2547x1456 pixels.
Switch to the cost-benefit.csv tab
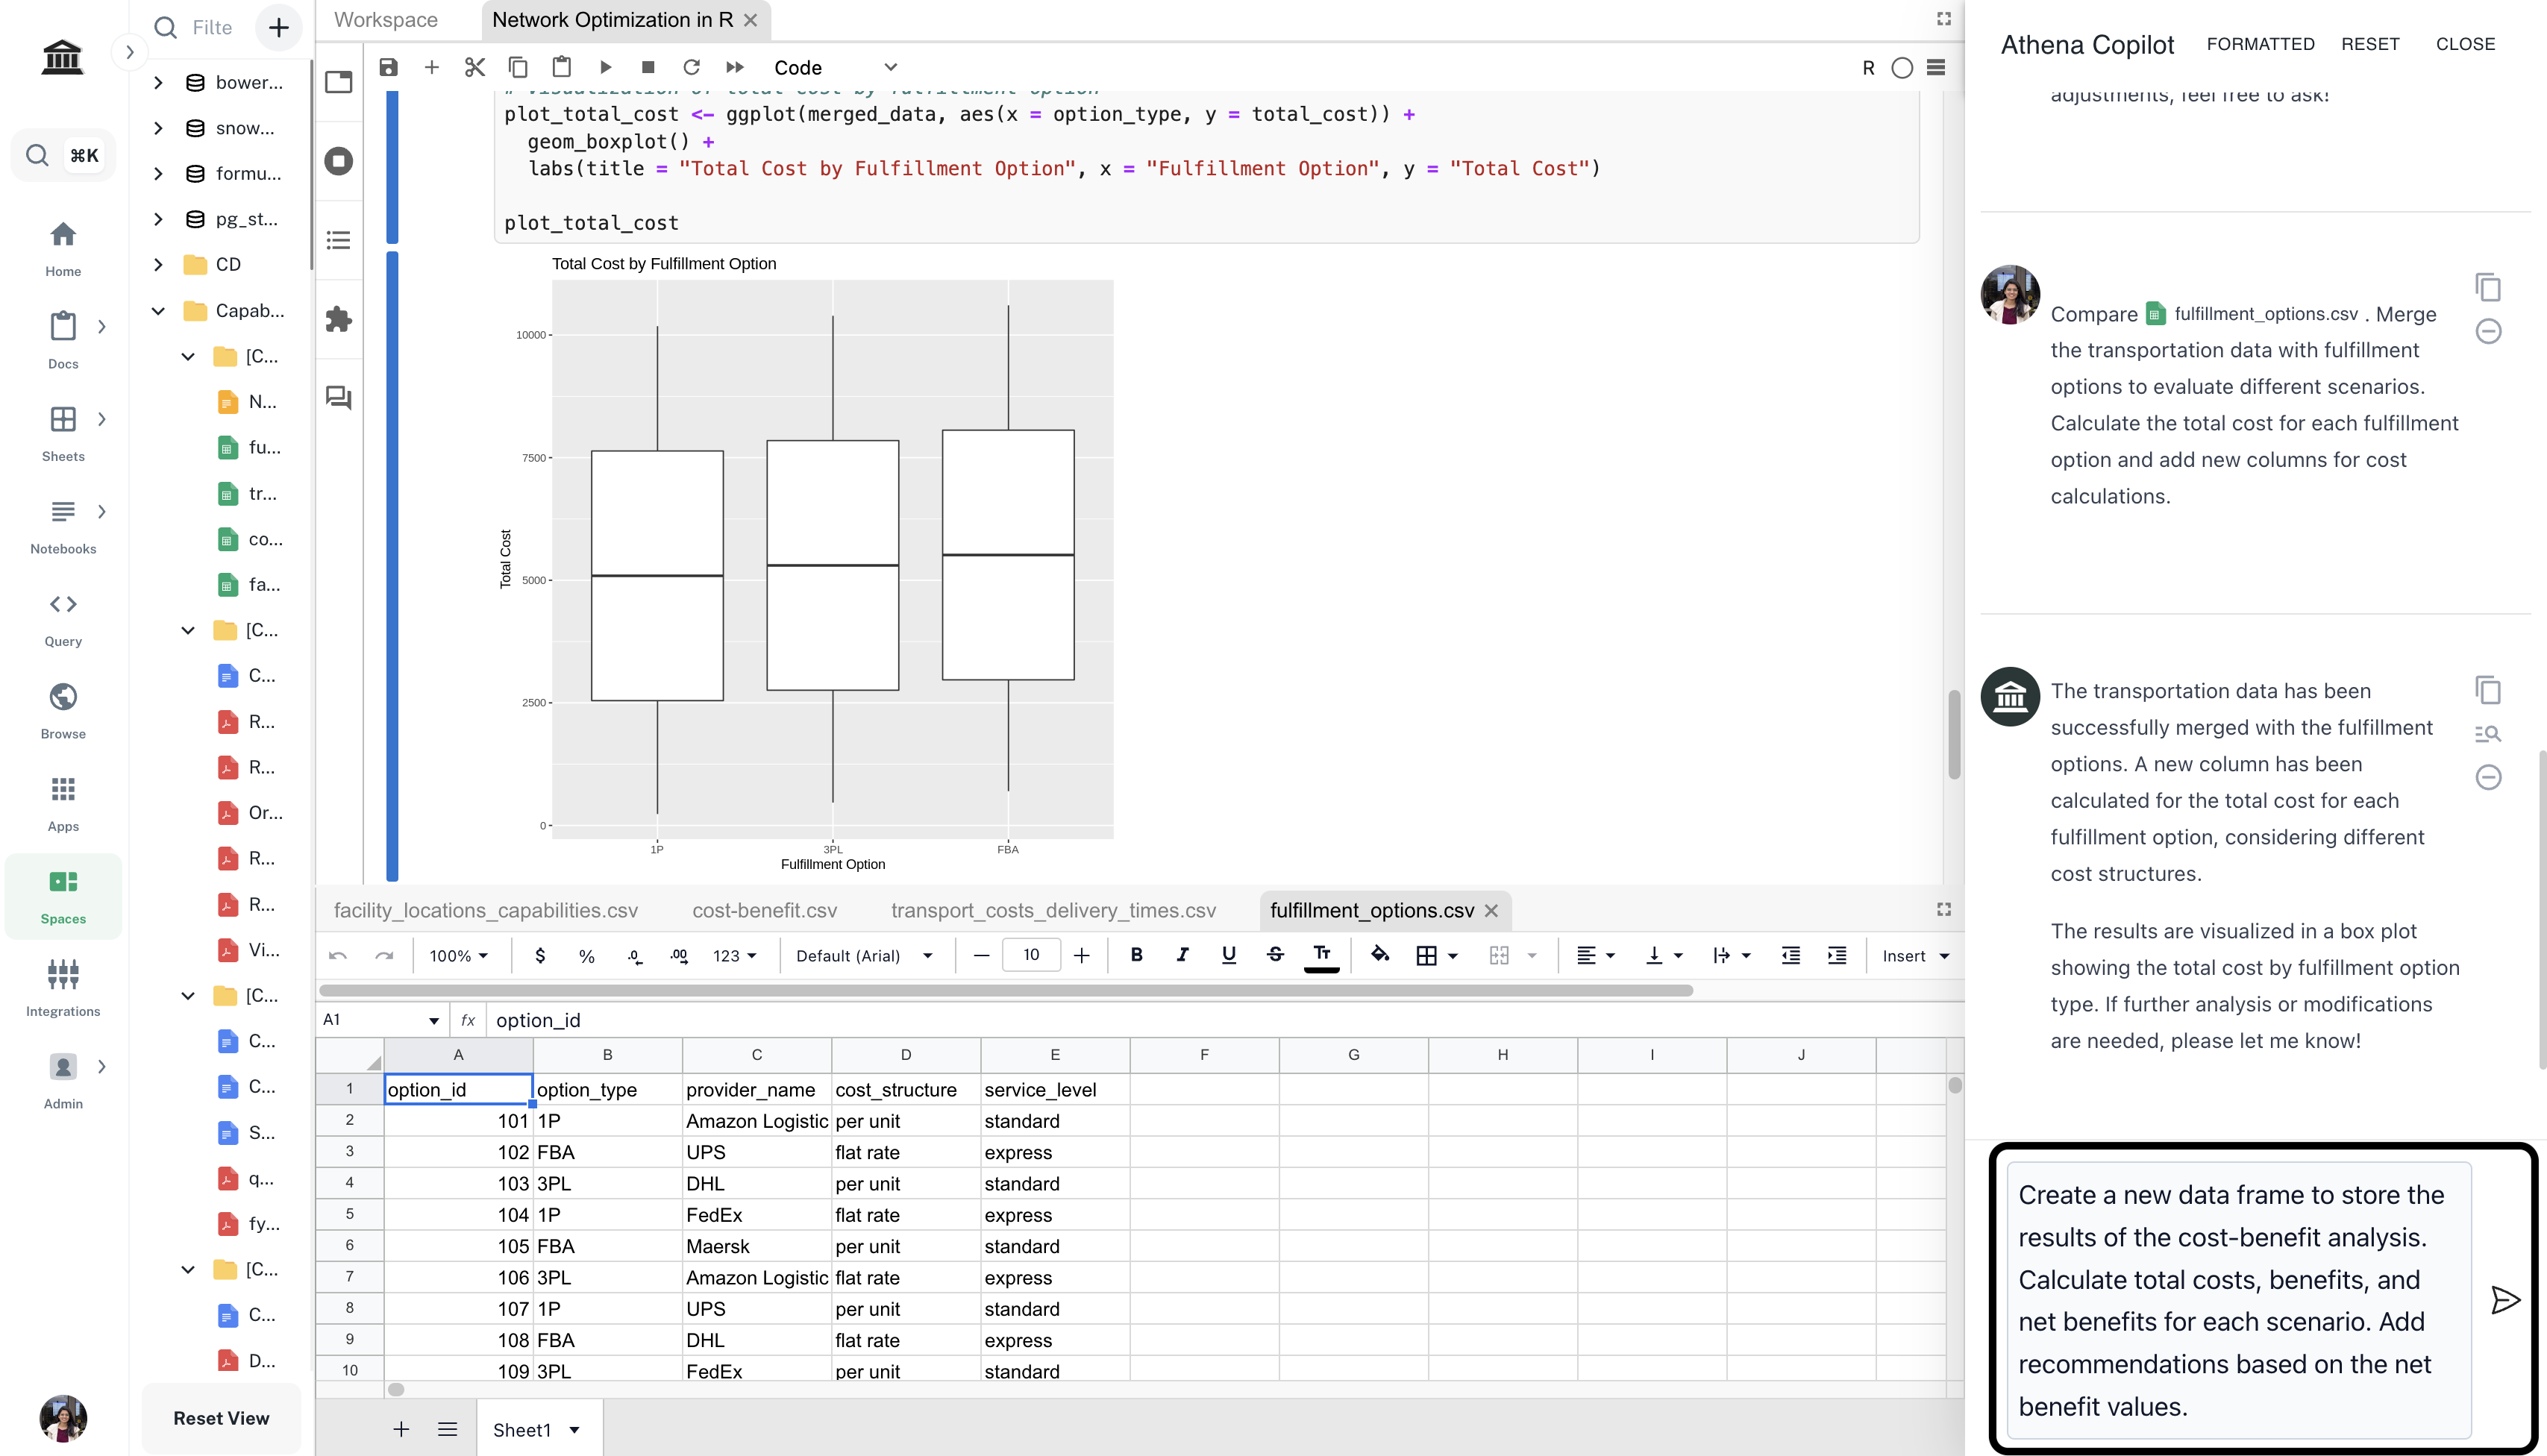point(764,910)
